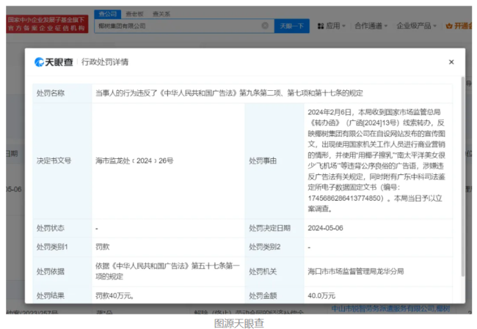477x329 pixels.
Task: Select the 处罚名称 label cell
Action: tap(62, 93)
